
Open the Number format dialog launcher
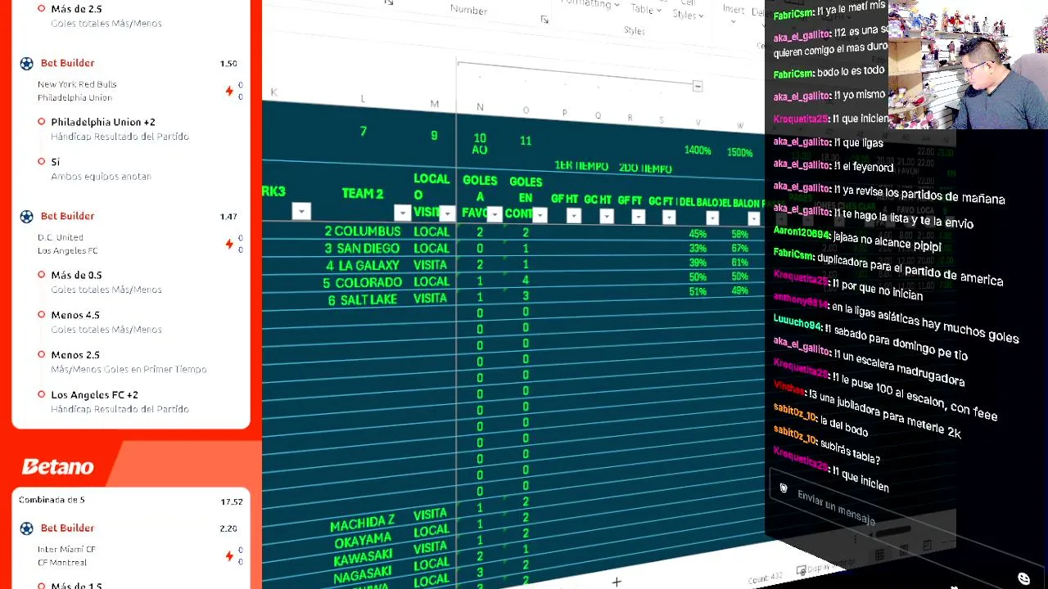(544, 20)
